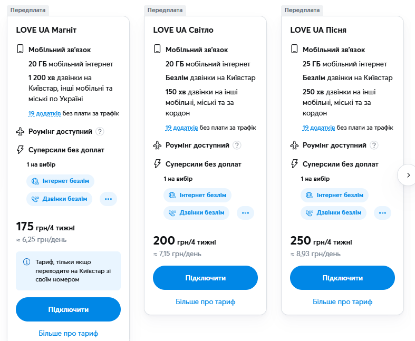The image size is (415, 341).
Task: Click the lightning Суперсили icon in Світло card
Action: (157, 163)
